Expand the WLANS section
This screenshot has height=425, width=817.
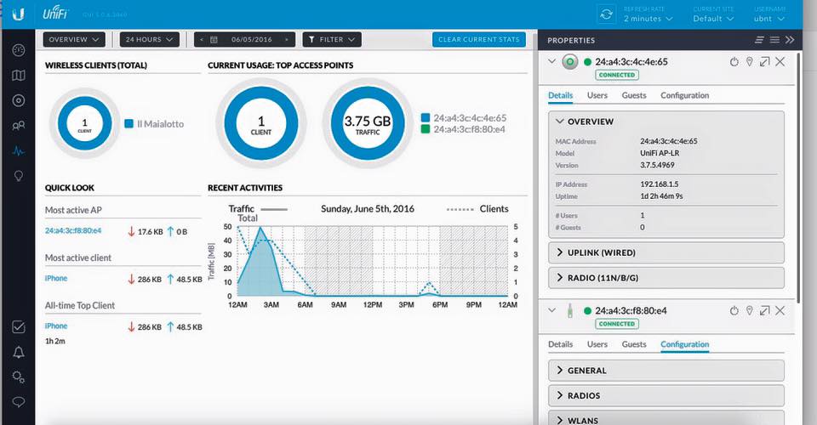pyautogui.click(x=666, y=419)
